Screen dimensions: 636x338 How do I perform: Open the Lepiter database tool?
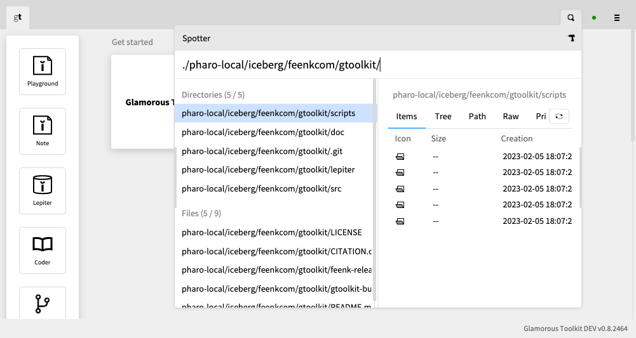click(x=43, y=191)
